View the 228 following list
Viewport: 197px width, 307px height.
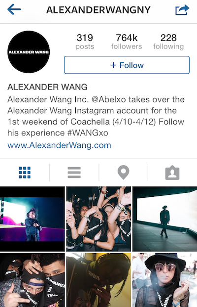pos(168,42)
